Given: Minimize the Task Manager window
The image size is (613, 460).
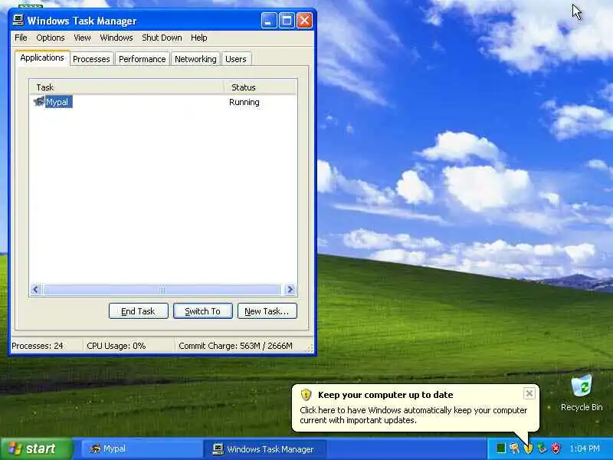Looking at the screenshot, I should pyautogui.click(x=269, y=21).
